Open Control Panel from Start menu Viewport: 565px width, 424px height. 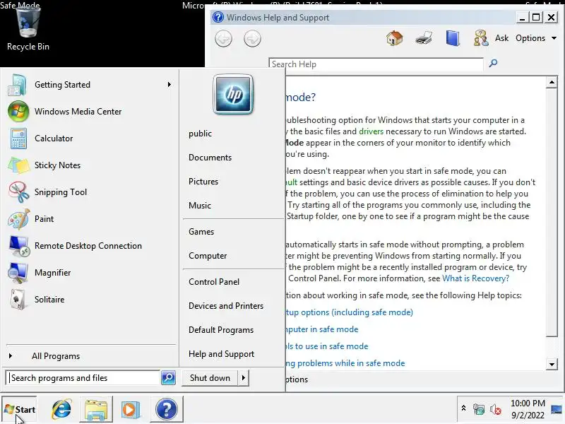pyautogui.click(x=214, y=281)
